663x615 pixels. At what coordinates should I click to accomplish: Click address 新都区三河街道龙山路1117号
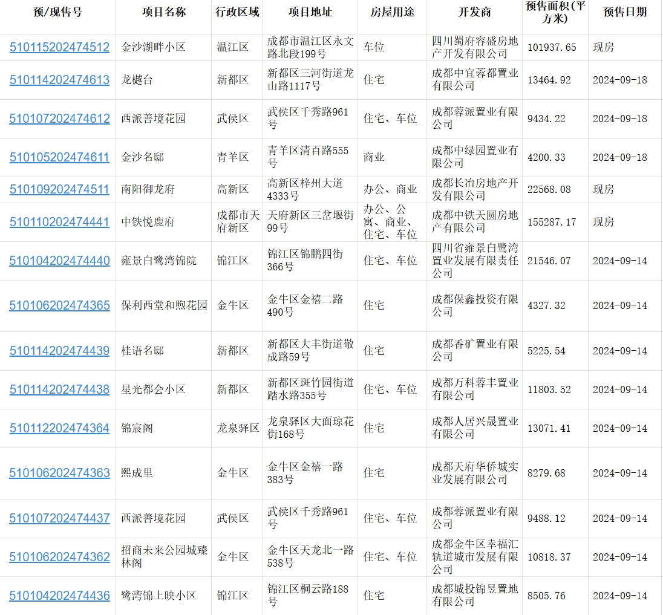pyautogui.click(x=310, y=80)
